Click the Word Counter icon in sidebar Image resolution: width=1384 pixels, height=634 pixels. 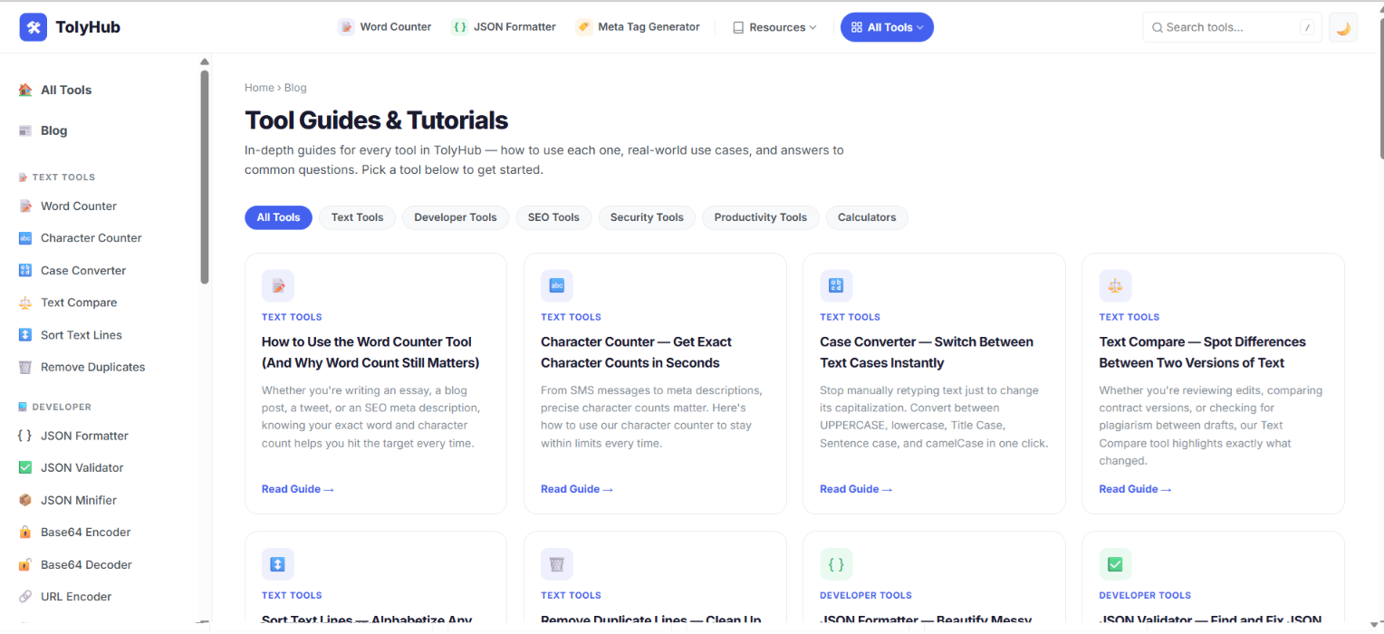(25, 206)
